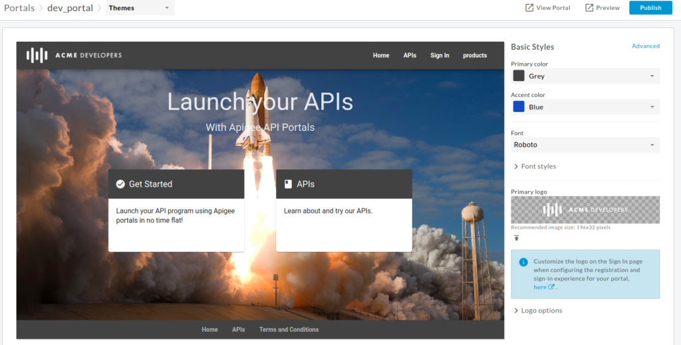This screenshot has height=345, width=681.
Task: Click the Get Started checkmark icon
Action: coord(120,184)
